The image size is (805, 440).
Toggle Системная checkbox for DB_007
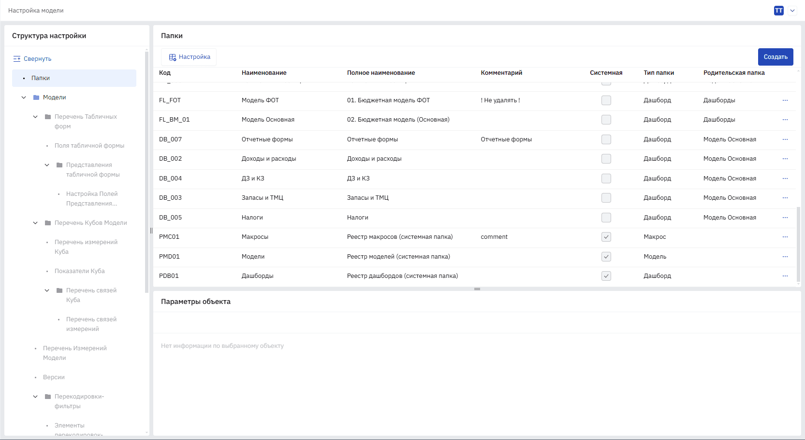(x=606, y=139)
